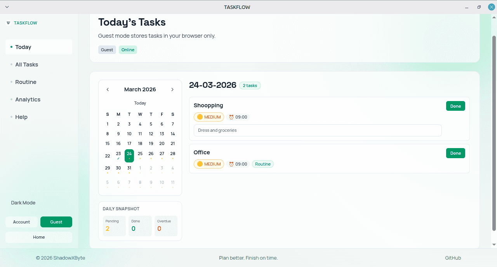Mark Office task as Done
The height and width of the screenshot is (267, 497).
(x=455, y=153)
